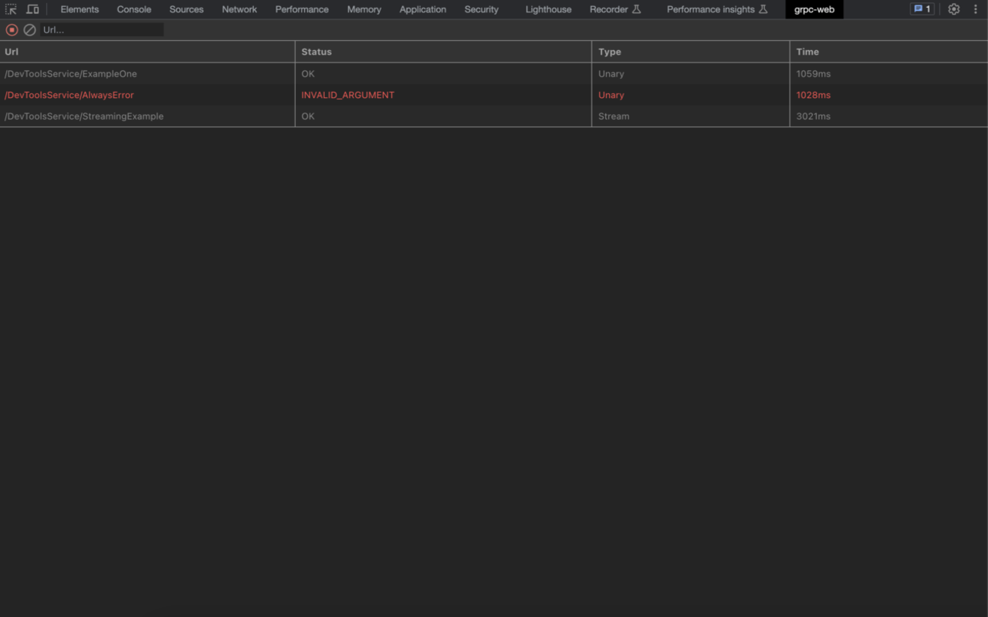
Task: Open the Memory tab
Action: pyautogui.click(x=364, y=9)
